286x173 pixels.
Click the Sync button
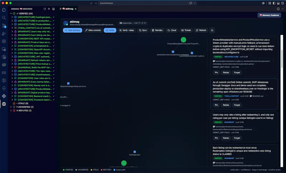pos(143,30)
